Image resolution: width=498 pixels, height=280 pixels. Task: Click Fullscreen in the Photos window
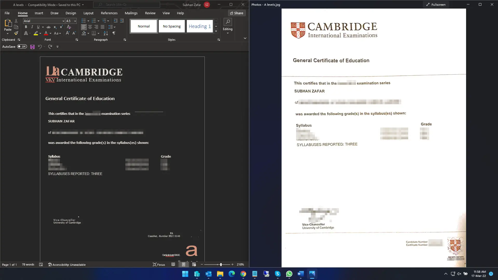tap(436, 4)
